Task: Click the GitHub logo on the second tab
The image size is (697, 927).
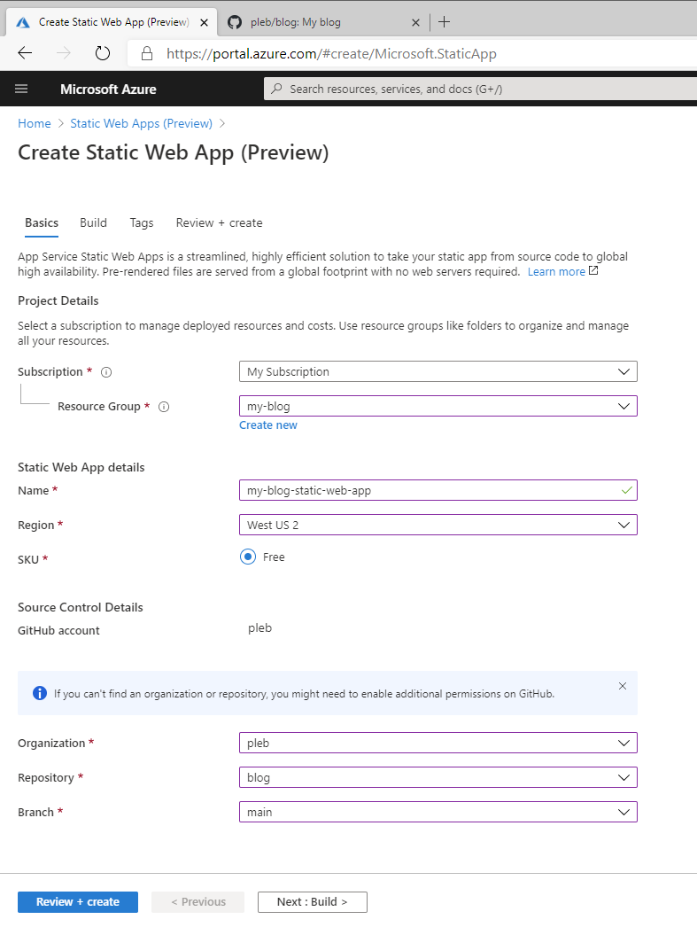Action: pos(235,22)
